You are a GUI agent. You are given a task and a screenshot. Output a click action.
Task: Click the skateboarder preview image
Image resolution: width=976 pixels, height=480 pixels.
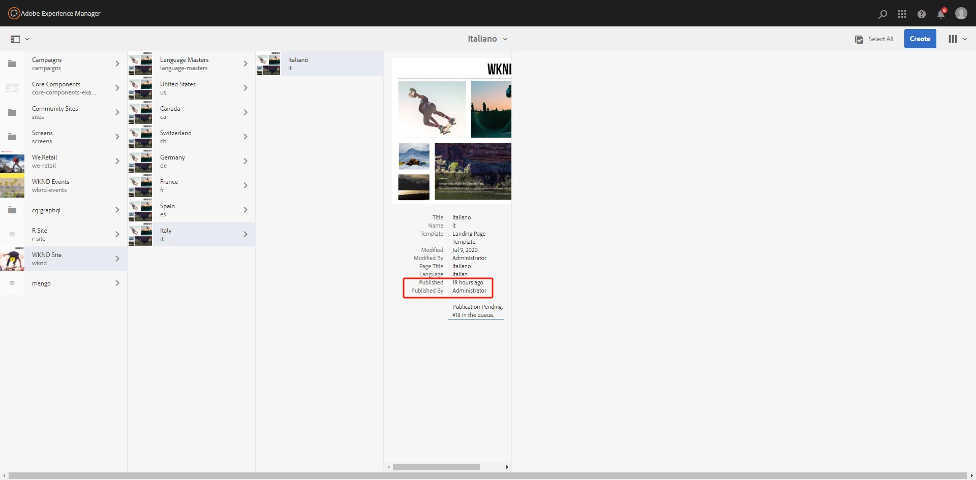click(432, 109)
